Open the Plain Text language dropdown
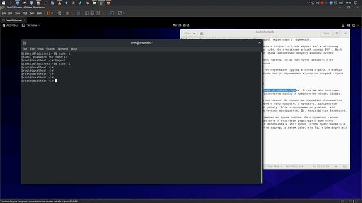 click(274, 166)
